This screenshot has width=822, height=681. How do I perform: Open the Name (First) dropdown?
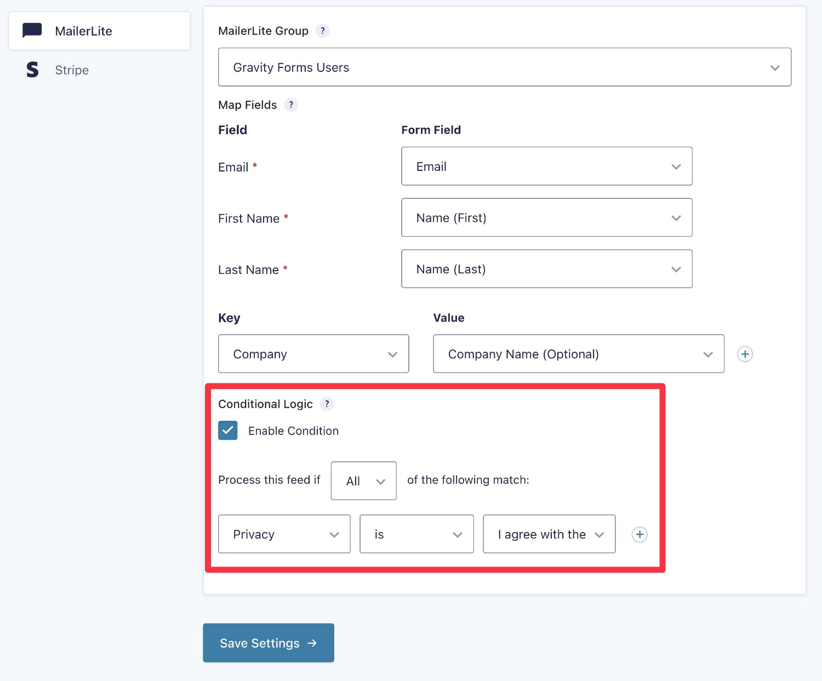point(547,218)
